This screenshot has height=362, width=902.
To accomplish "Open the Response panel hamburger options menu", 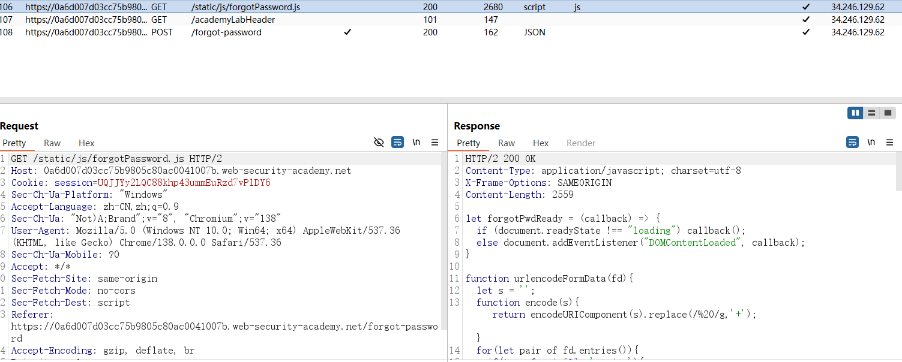I will click(x=890, y=143).
